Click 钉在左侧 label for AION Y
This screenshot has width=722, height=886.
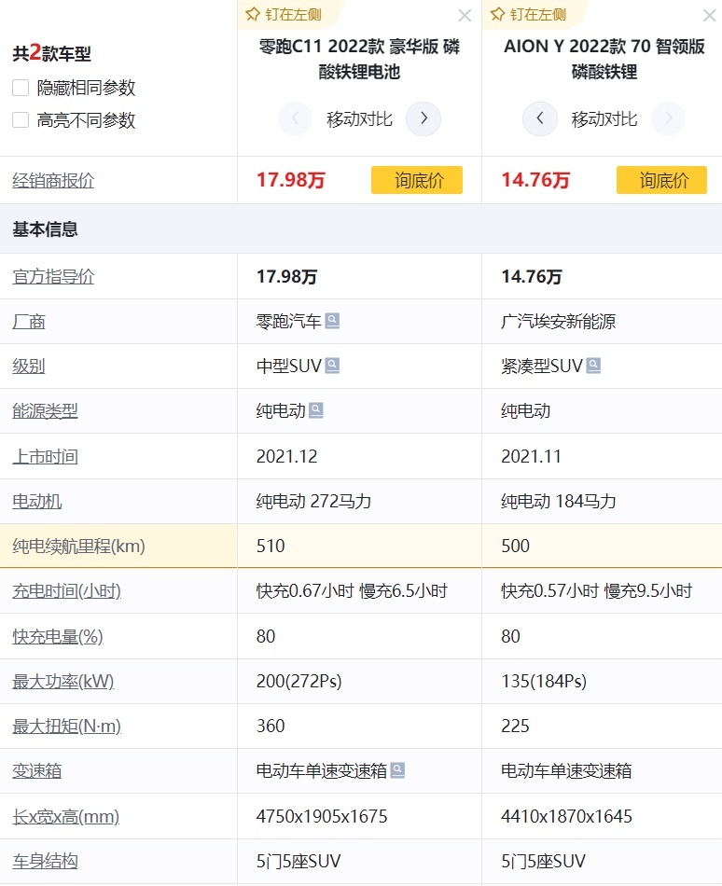point(538,14)
